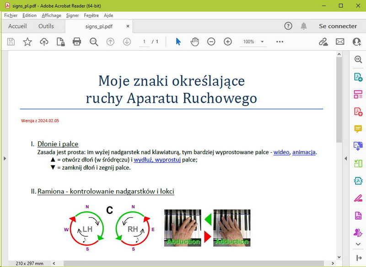Viewport: 366px width, 267px height.
Task: Zoom out with minus icon
Action: pos(211,42)
